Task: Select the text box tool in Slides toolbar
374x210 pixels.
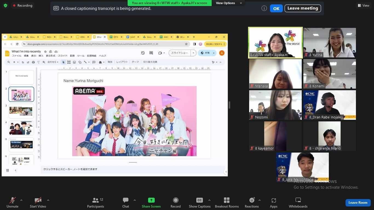Action: click(x=69, y=62)
